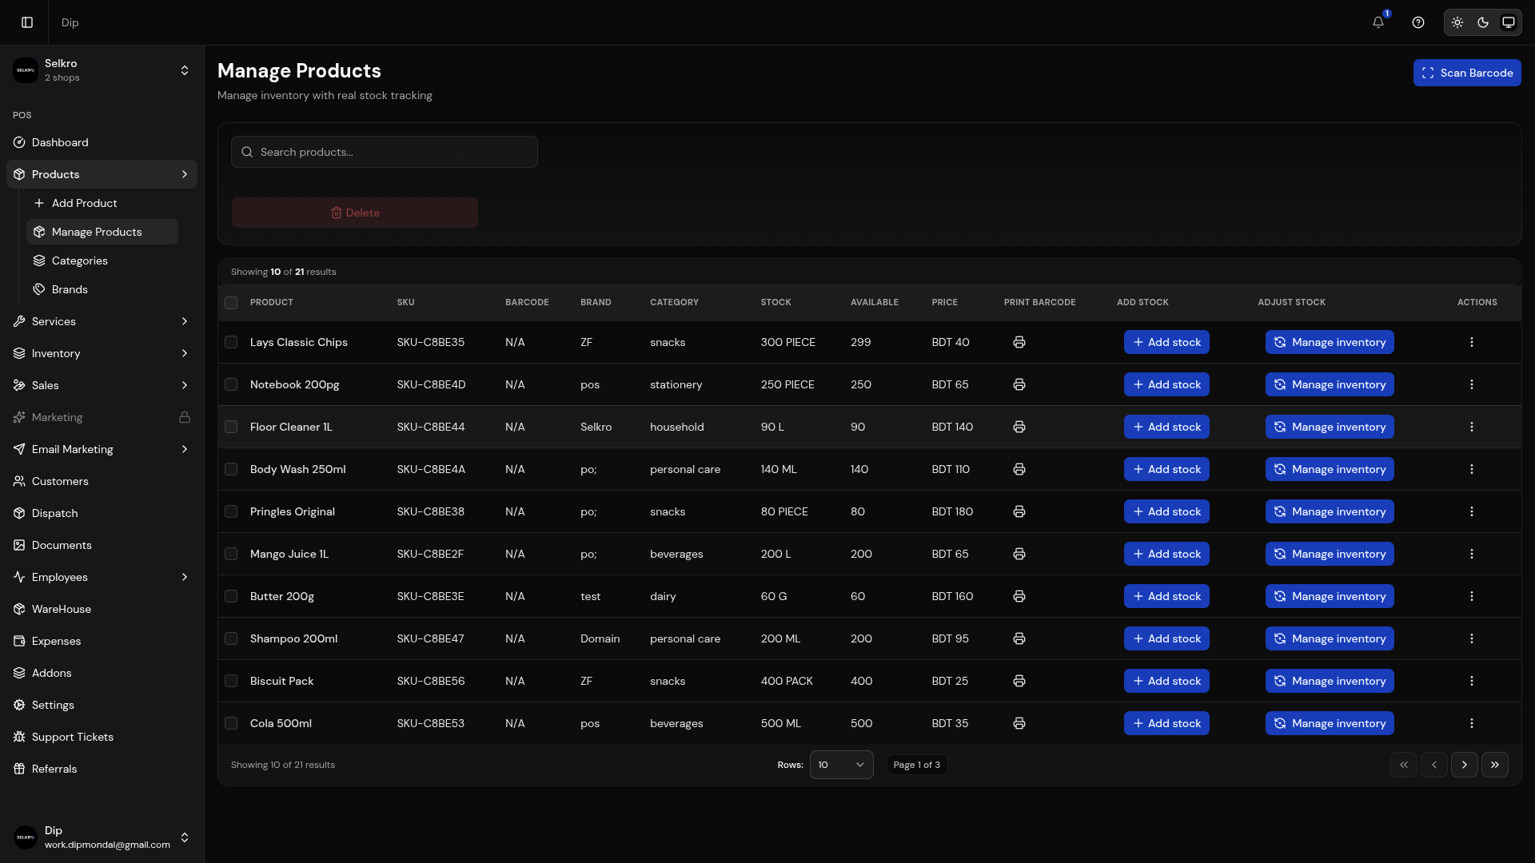The image size is (1535, 863).
Task: Print barcode for Notebook 200pg
Action: 1019,384
